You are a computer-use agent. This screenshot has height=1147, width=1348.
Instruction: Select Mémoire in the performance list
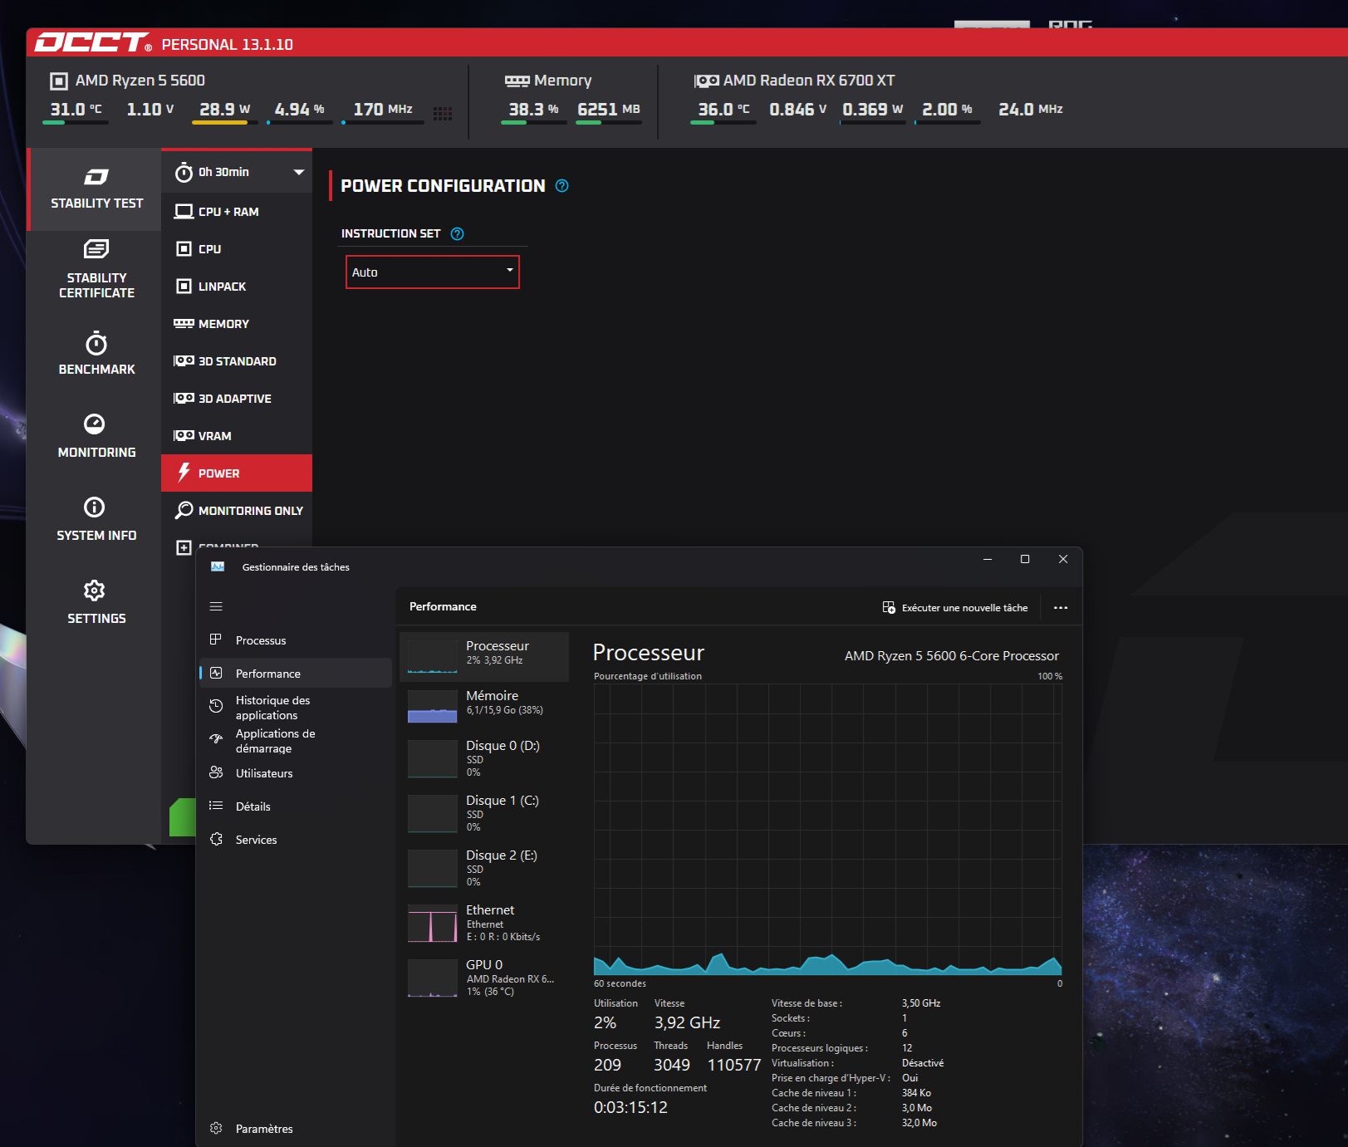coord(484,706)
